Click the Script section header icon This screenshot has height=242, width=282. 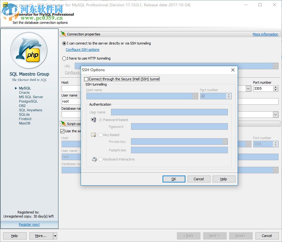(x=63, y=124)
